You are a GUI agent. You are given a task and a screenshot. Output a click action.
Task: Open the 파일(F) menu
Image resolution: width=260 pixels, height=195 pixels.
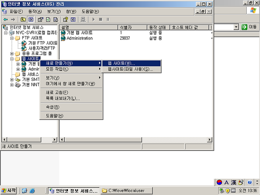point(16,12)
